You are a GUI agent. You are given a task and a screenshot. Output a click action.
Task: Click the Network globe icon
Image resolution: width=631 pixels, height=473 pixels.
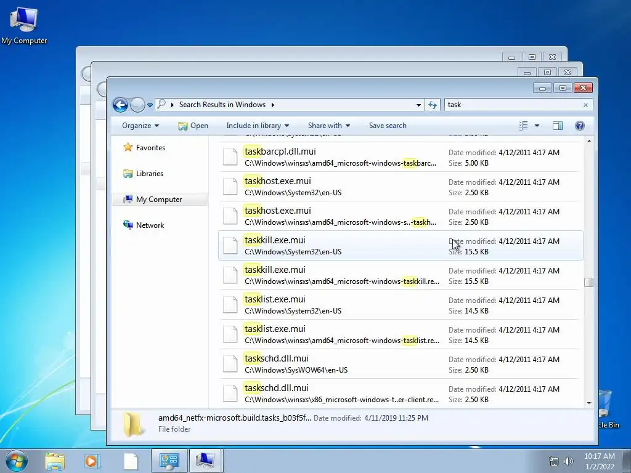tap(128, 225)
